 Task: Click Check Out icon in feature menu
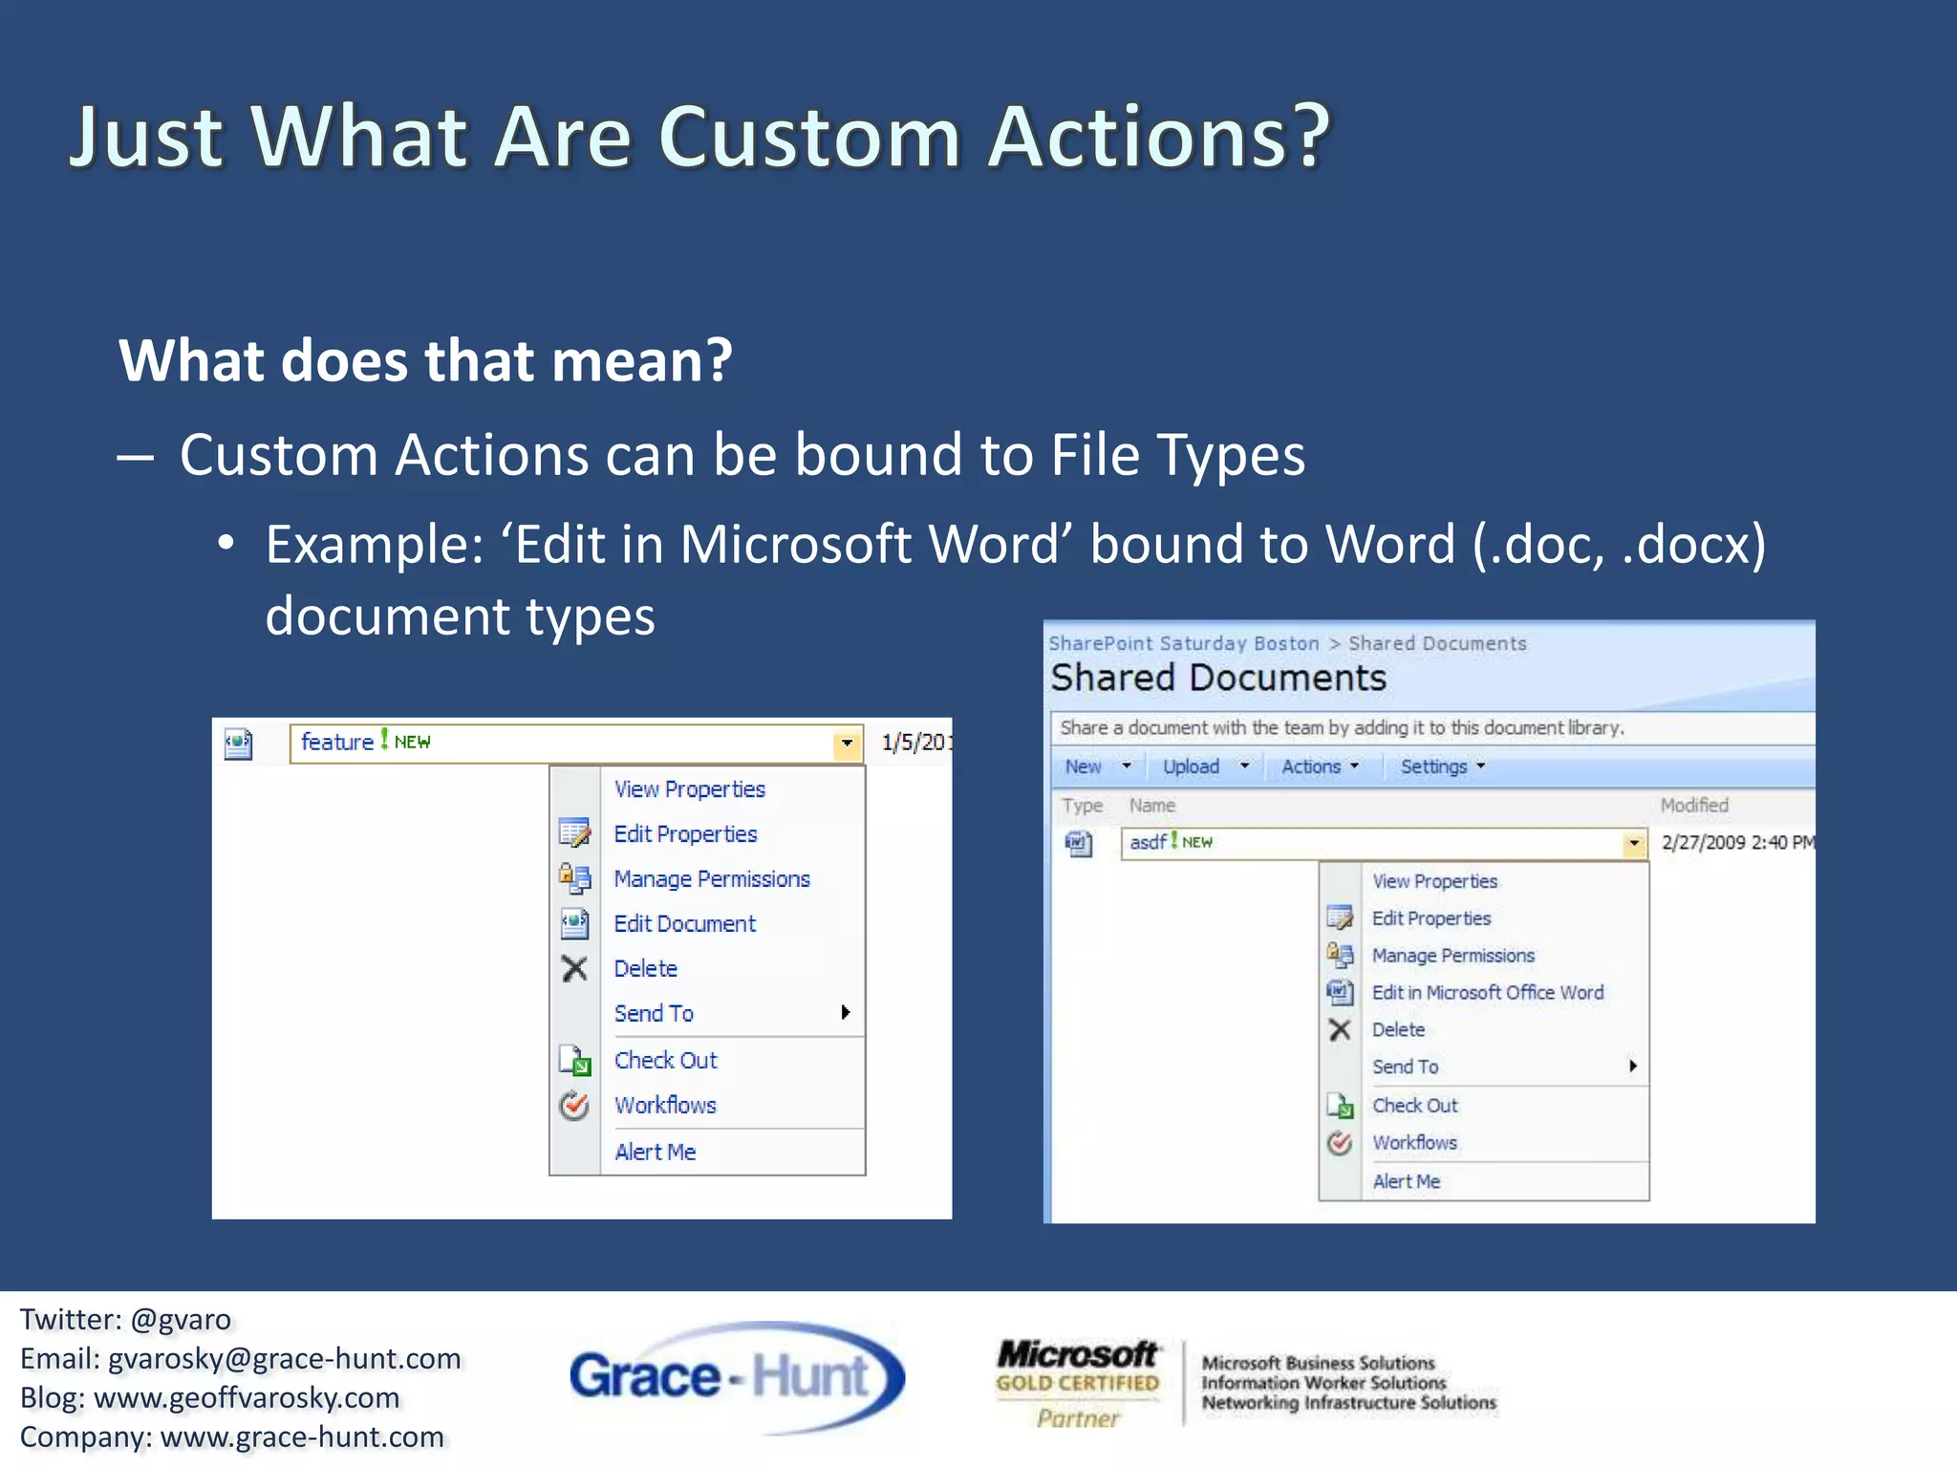(x=574, y=1060)
